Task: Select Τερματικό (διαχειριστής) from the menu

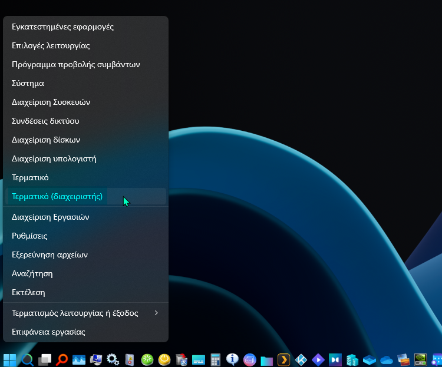Action: (x=57, y=196)
